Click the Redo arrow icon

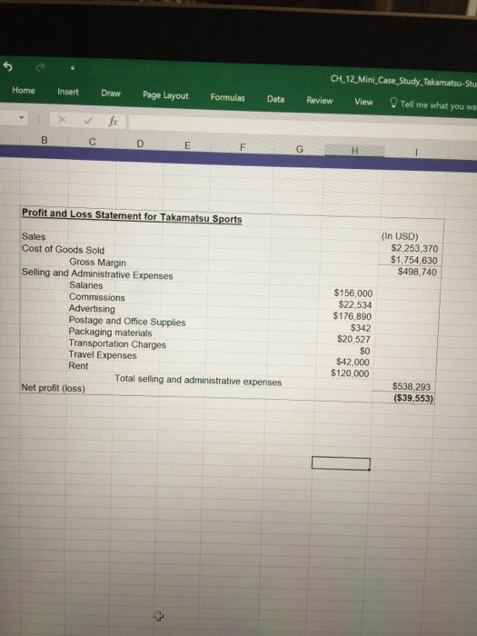point(40,67)
